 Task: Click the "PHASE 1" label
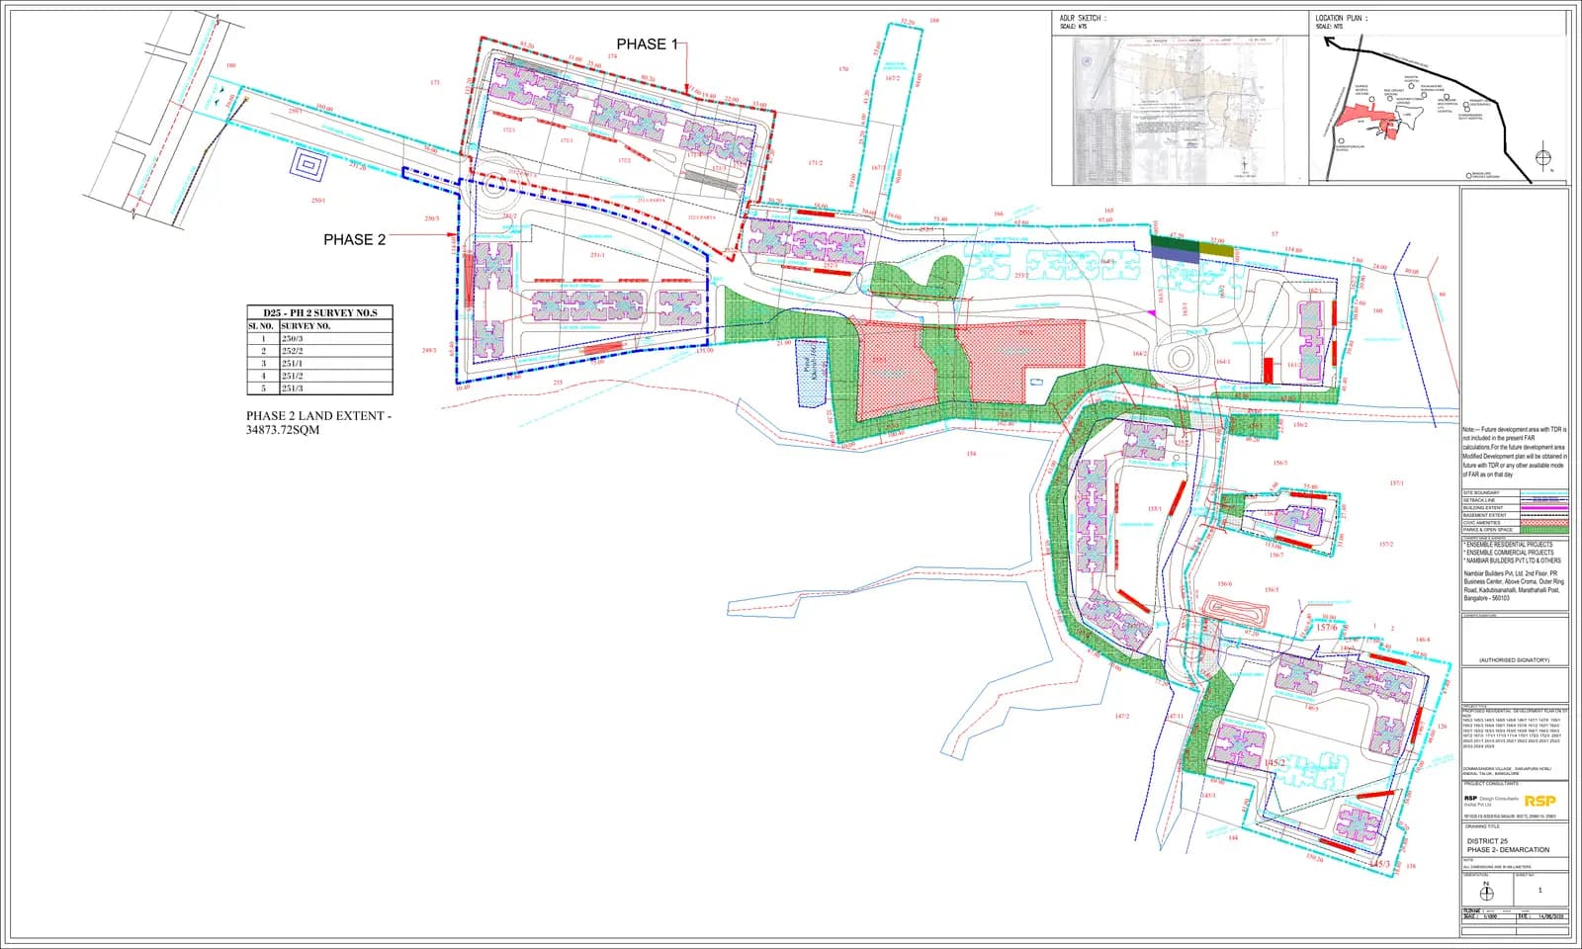[x=648, y=44]
